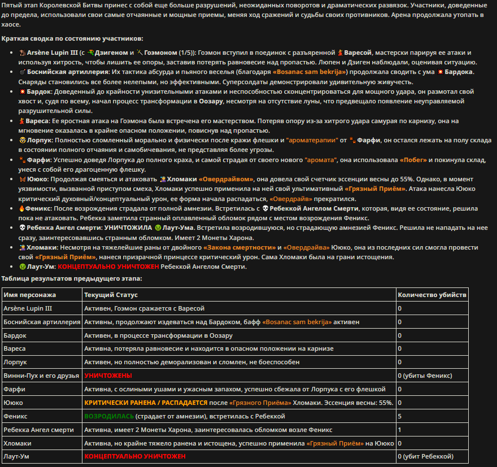Click orange '"ароматерапии"' in the Лорпук bullet
This screenshot has height=467, width=497.
[x=312, y=141]
